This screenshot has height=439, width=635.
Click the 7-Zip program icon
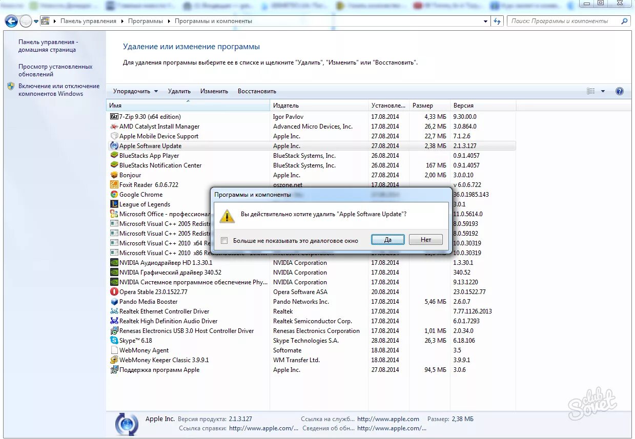pyautogui.click(x=114, y=117)
